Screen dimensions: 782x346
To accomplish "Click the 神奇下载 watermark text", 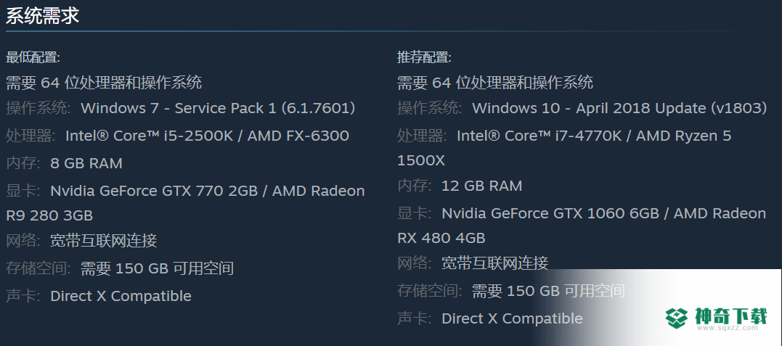I will (730, 316).
